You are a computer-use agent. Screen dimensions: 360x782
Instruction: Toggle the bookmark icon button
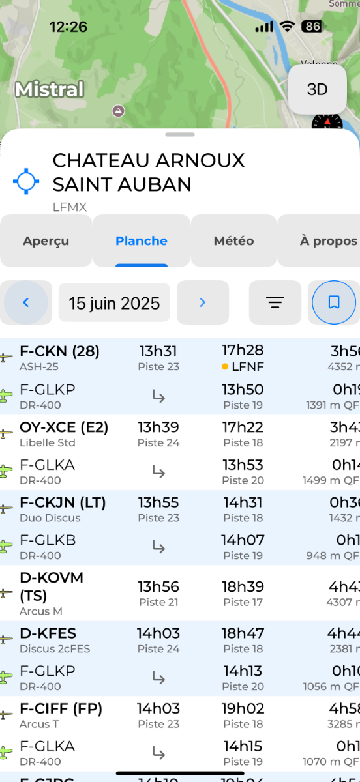[x=334, y=302]
